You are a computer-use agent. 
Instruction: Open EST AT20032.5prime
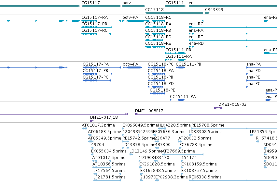pyautogui.click(x=195, y=138)
